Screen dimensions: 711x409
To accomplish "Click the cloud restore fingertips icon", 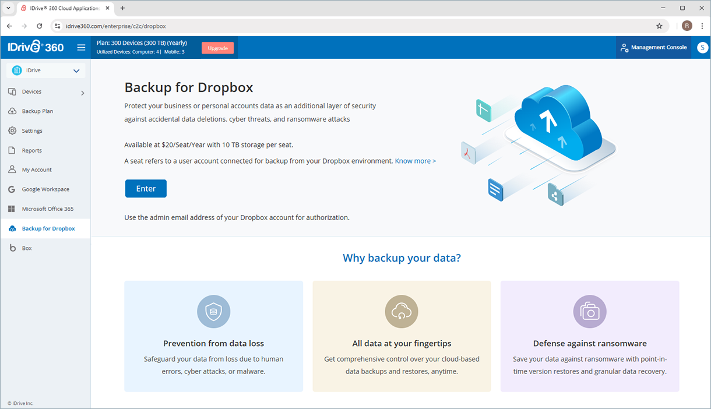I will click(402, 312).
